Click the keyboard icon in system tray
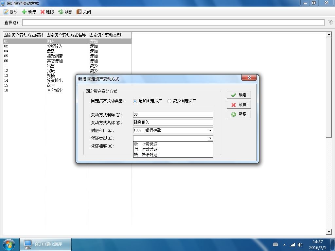This screenshot has height=251, width=335. tap(275, 244)
